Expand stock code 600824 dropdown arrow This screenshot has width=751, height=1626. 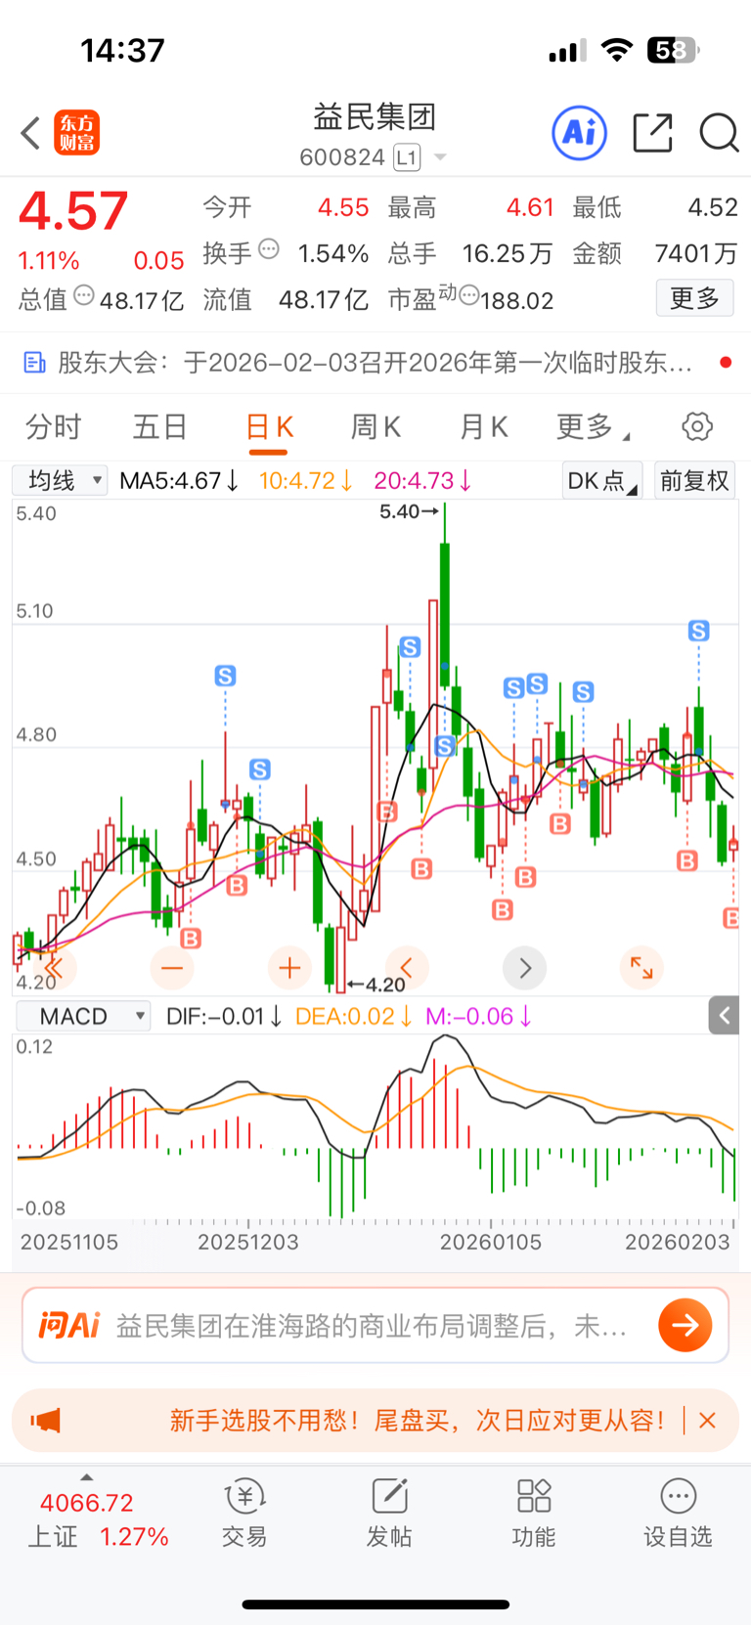coord(440,157)
